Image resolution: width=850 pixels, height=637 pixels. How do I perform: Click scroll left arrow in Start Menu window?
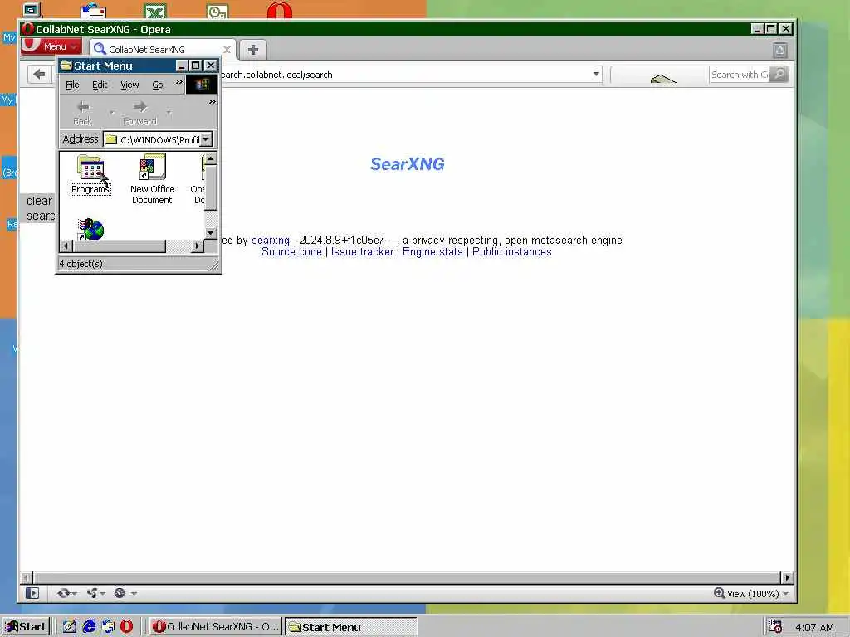pyautogui.click(x=66, y=246)
